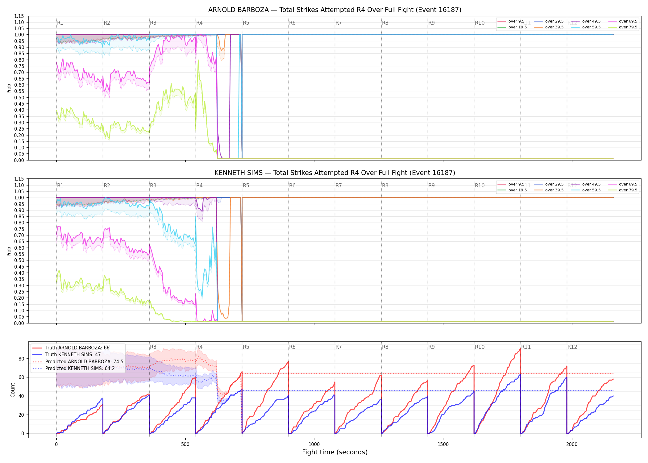
Task: Select 'over 69.5' legend entry in middle chart
Action: [x=623, y=184]
